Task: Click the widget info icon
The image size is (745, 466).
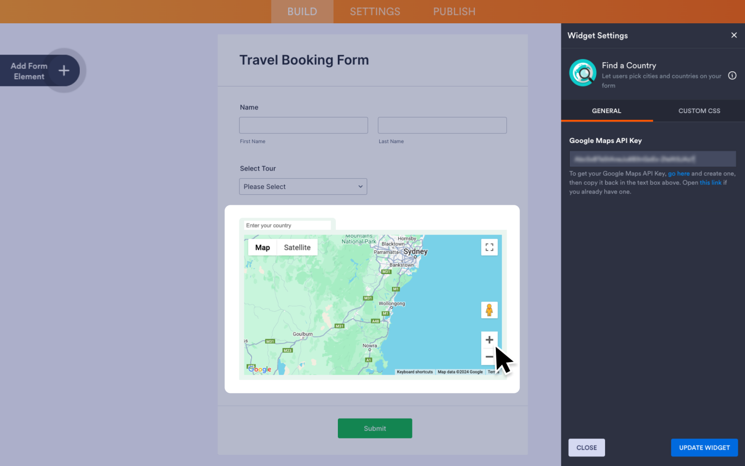Action: (x=732, y=76)
